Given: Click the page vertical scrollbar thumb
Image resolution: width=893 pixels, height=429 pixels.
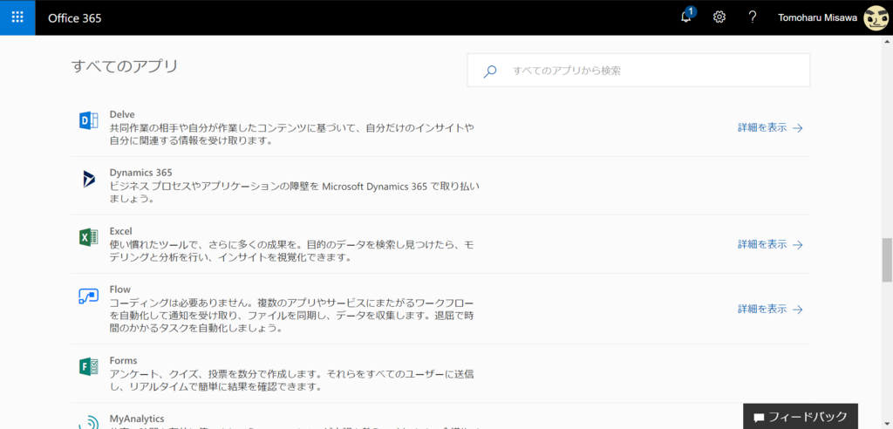Looking at the screenshot, I should click(x=887, y=260).
